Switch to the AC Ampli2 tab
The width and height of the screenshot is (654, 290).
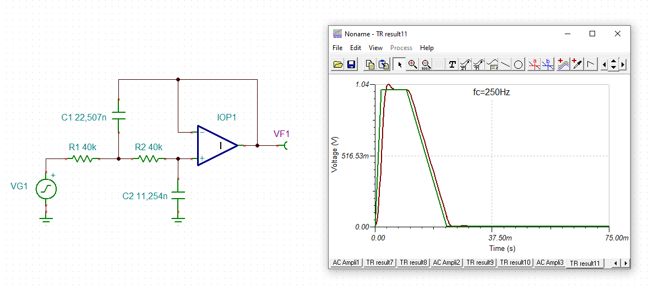[446, 262]
